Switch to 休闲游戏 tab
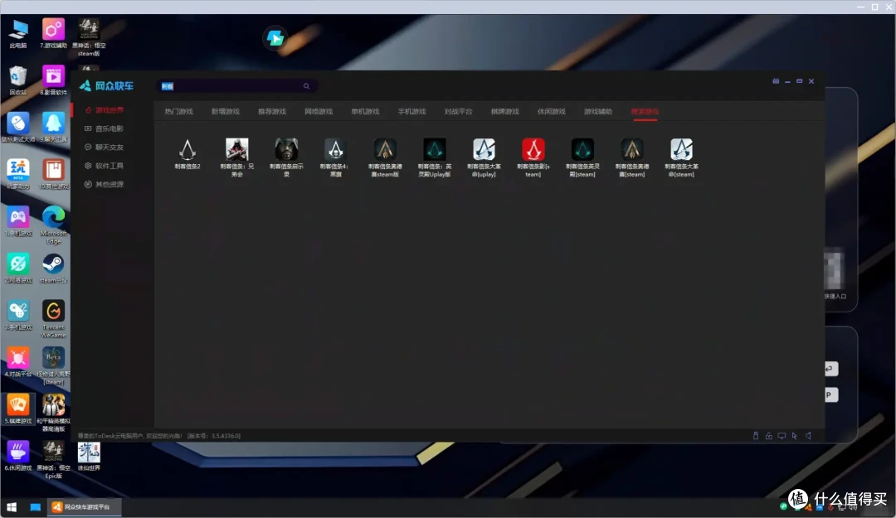 pos(552,111)
